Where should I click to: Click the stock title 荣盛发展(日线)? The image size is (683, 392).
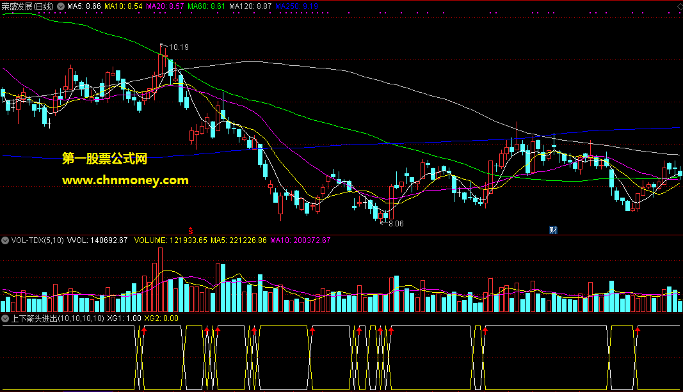[x=28, y=6]
